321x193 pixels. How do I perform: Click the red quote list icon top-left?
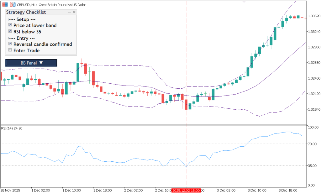tap(5, 4)
